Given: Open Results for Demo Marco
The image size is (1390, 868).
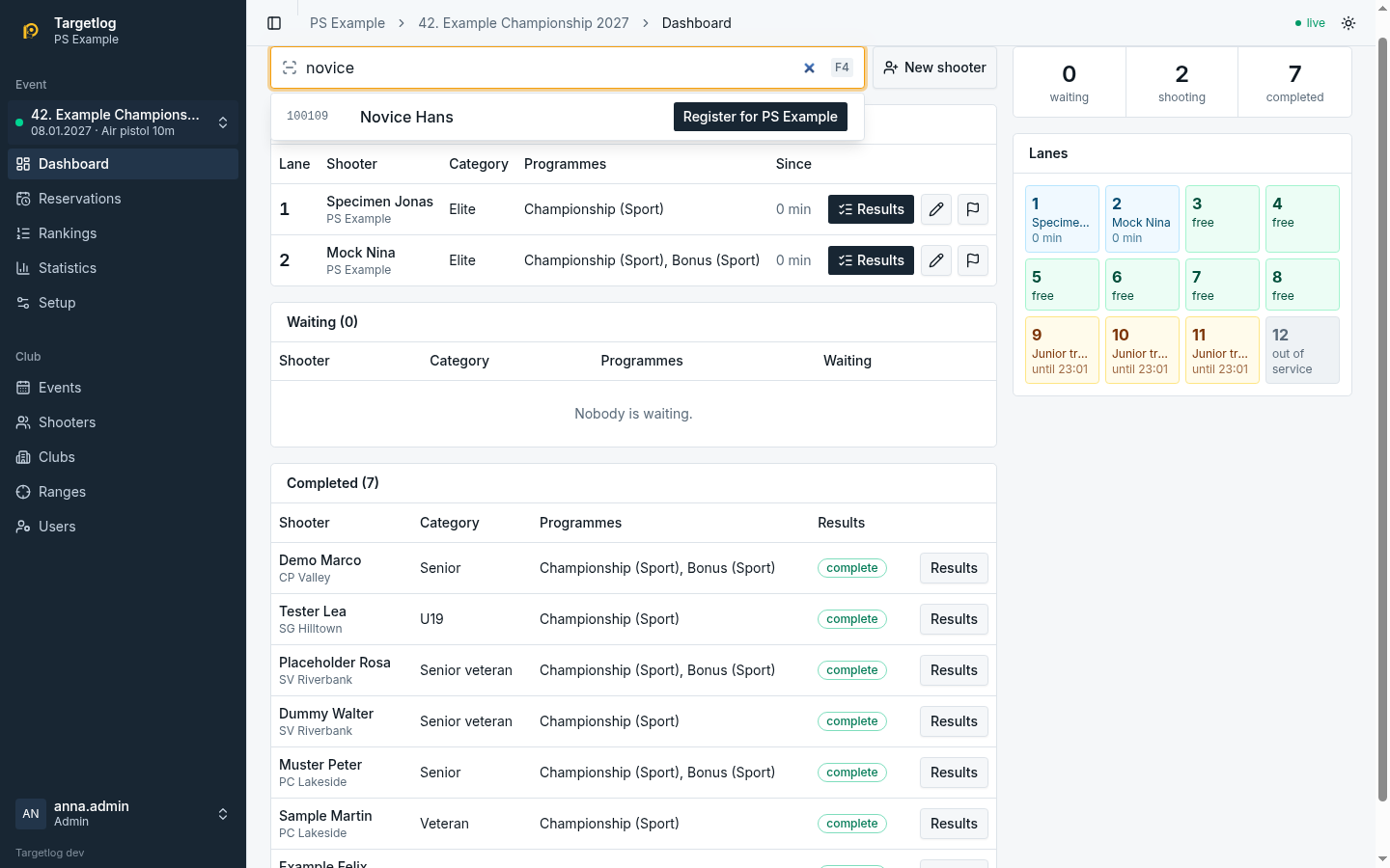Looking at the screenshot, I should [954, 568].
